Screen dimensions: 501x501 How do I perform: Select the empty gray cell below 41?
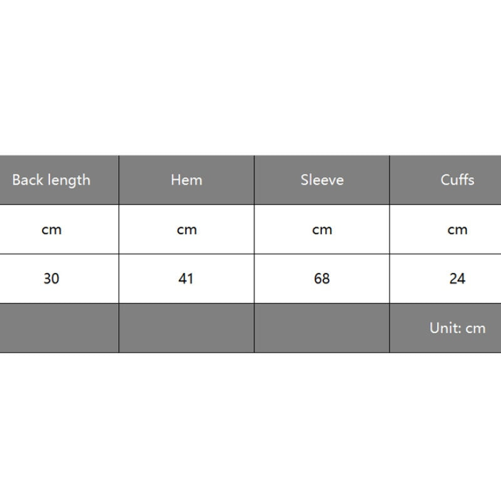pyautogui.click(x=187, y=328)
